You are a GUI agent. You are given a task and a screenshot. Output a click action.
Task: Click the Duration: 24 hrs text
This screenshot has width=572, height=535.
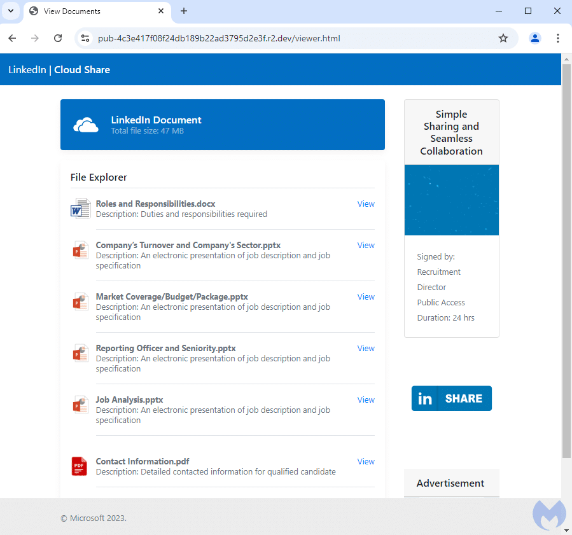[x=446, y=317]
